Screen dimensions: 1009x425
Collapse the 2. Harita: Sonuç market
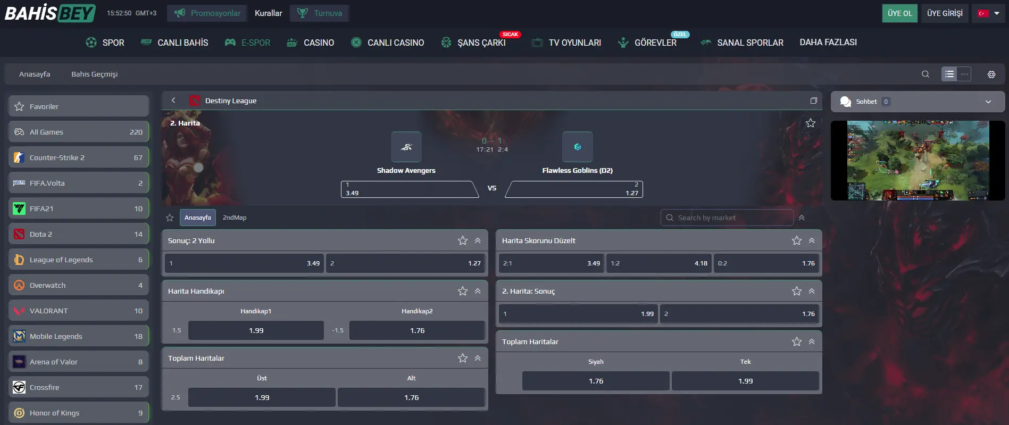(x=812, y=291)
